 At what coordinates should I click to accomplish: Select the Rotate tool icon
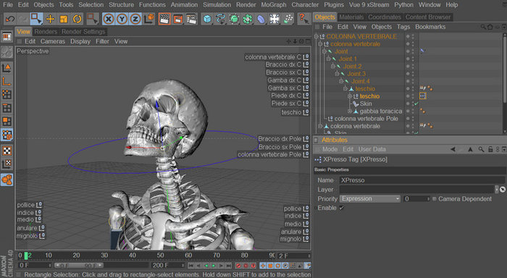pyautogui.click(x=77, y=19)
